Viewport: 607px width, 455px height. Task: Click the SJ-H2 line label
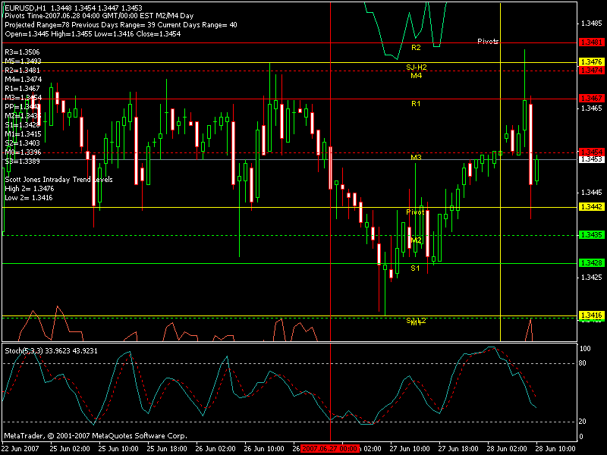tap(416, 67)
